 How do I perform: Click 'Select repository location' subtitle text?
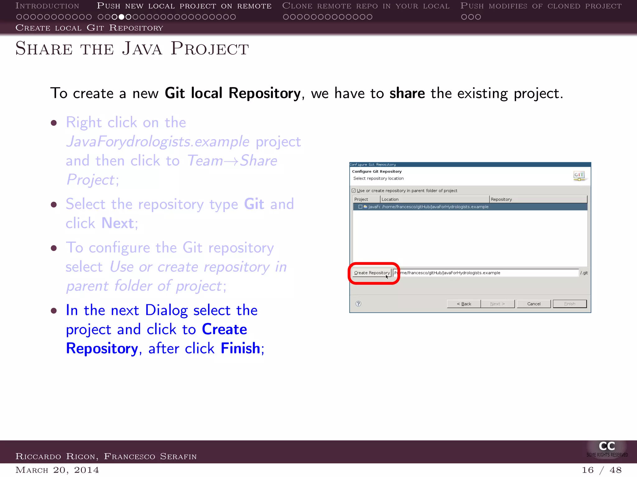[378, 178]
